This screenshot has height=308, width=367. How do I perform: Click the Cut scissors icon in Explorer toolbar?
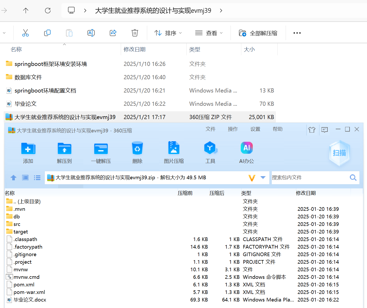tap(25, 33)
